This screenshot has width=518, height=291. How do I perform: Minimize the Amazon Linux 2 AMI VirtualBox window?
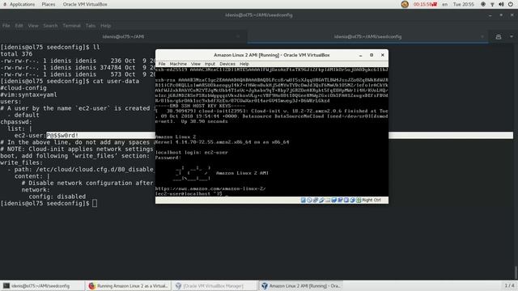pos(360,55)
